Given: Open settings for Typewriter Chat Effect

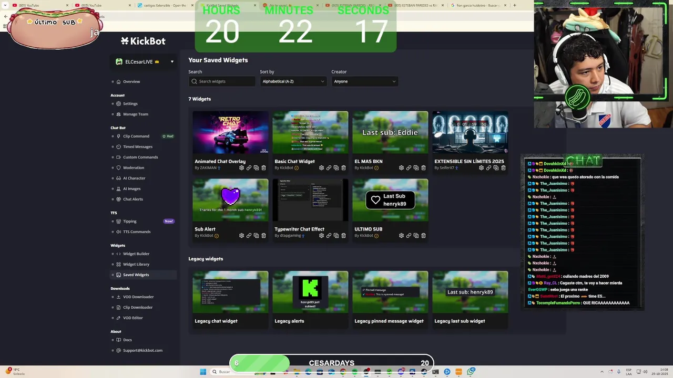Looking at the screenshot, I should 321,236.
